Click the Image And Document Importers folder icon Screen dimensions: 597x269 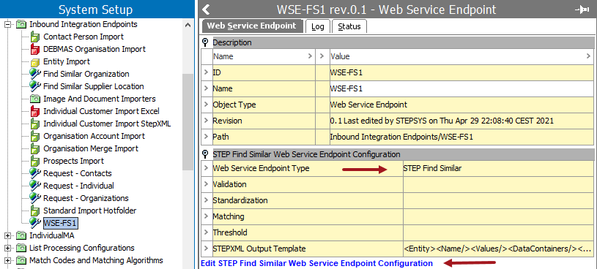pyautogui.click(x=35, y=99)
